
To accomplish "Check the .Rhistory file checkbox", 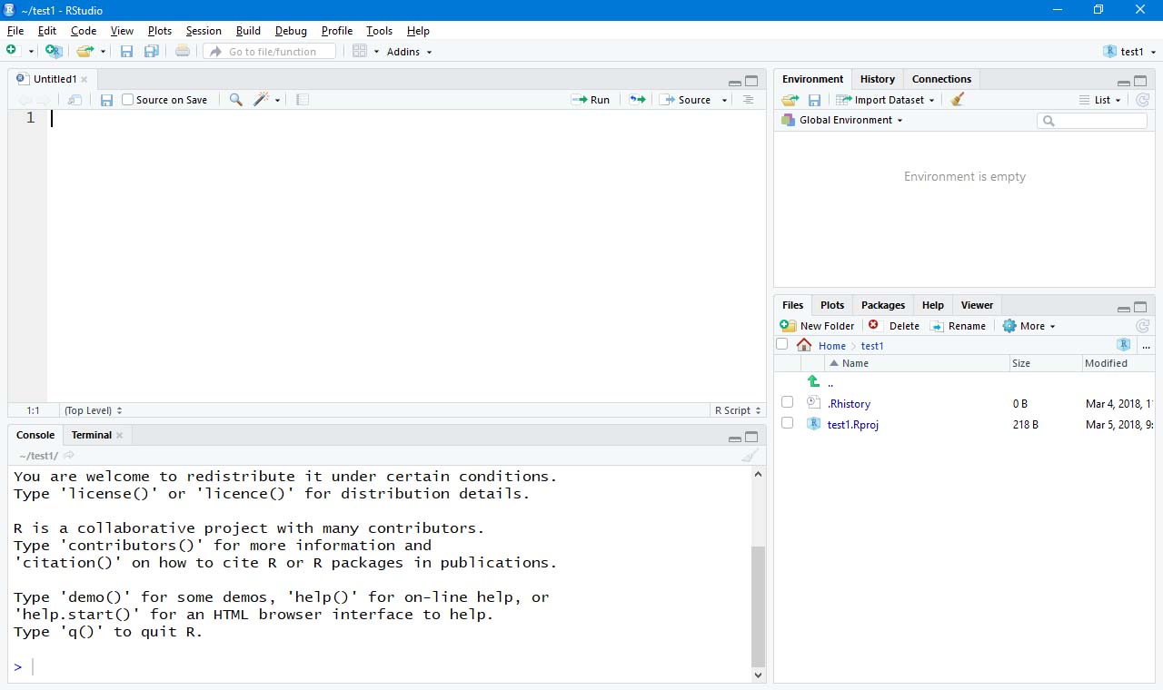I will coord(787,403).
